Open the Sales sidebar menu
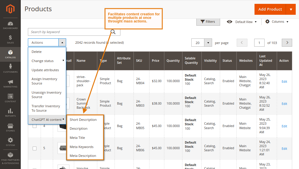 10,40
